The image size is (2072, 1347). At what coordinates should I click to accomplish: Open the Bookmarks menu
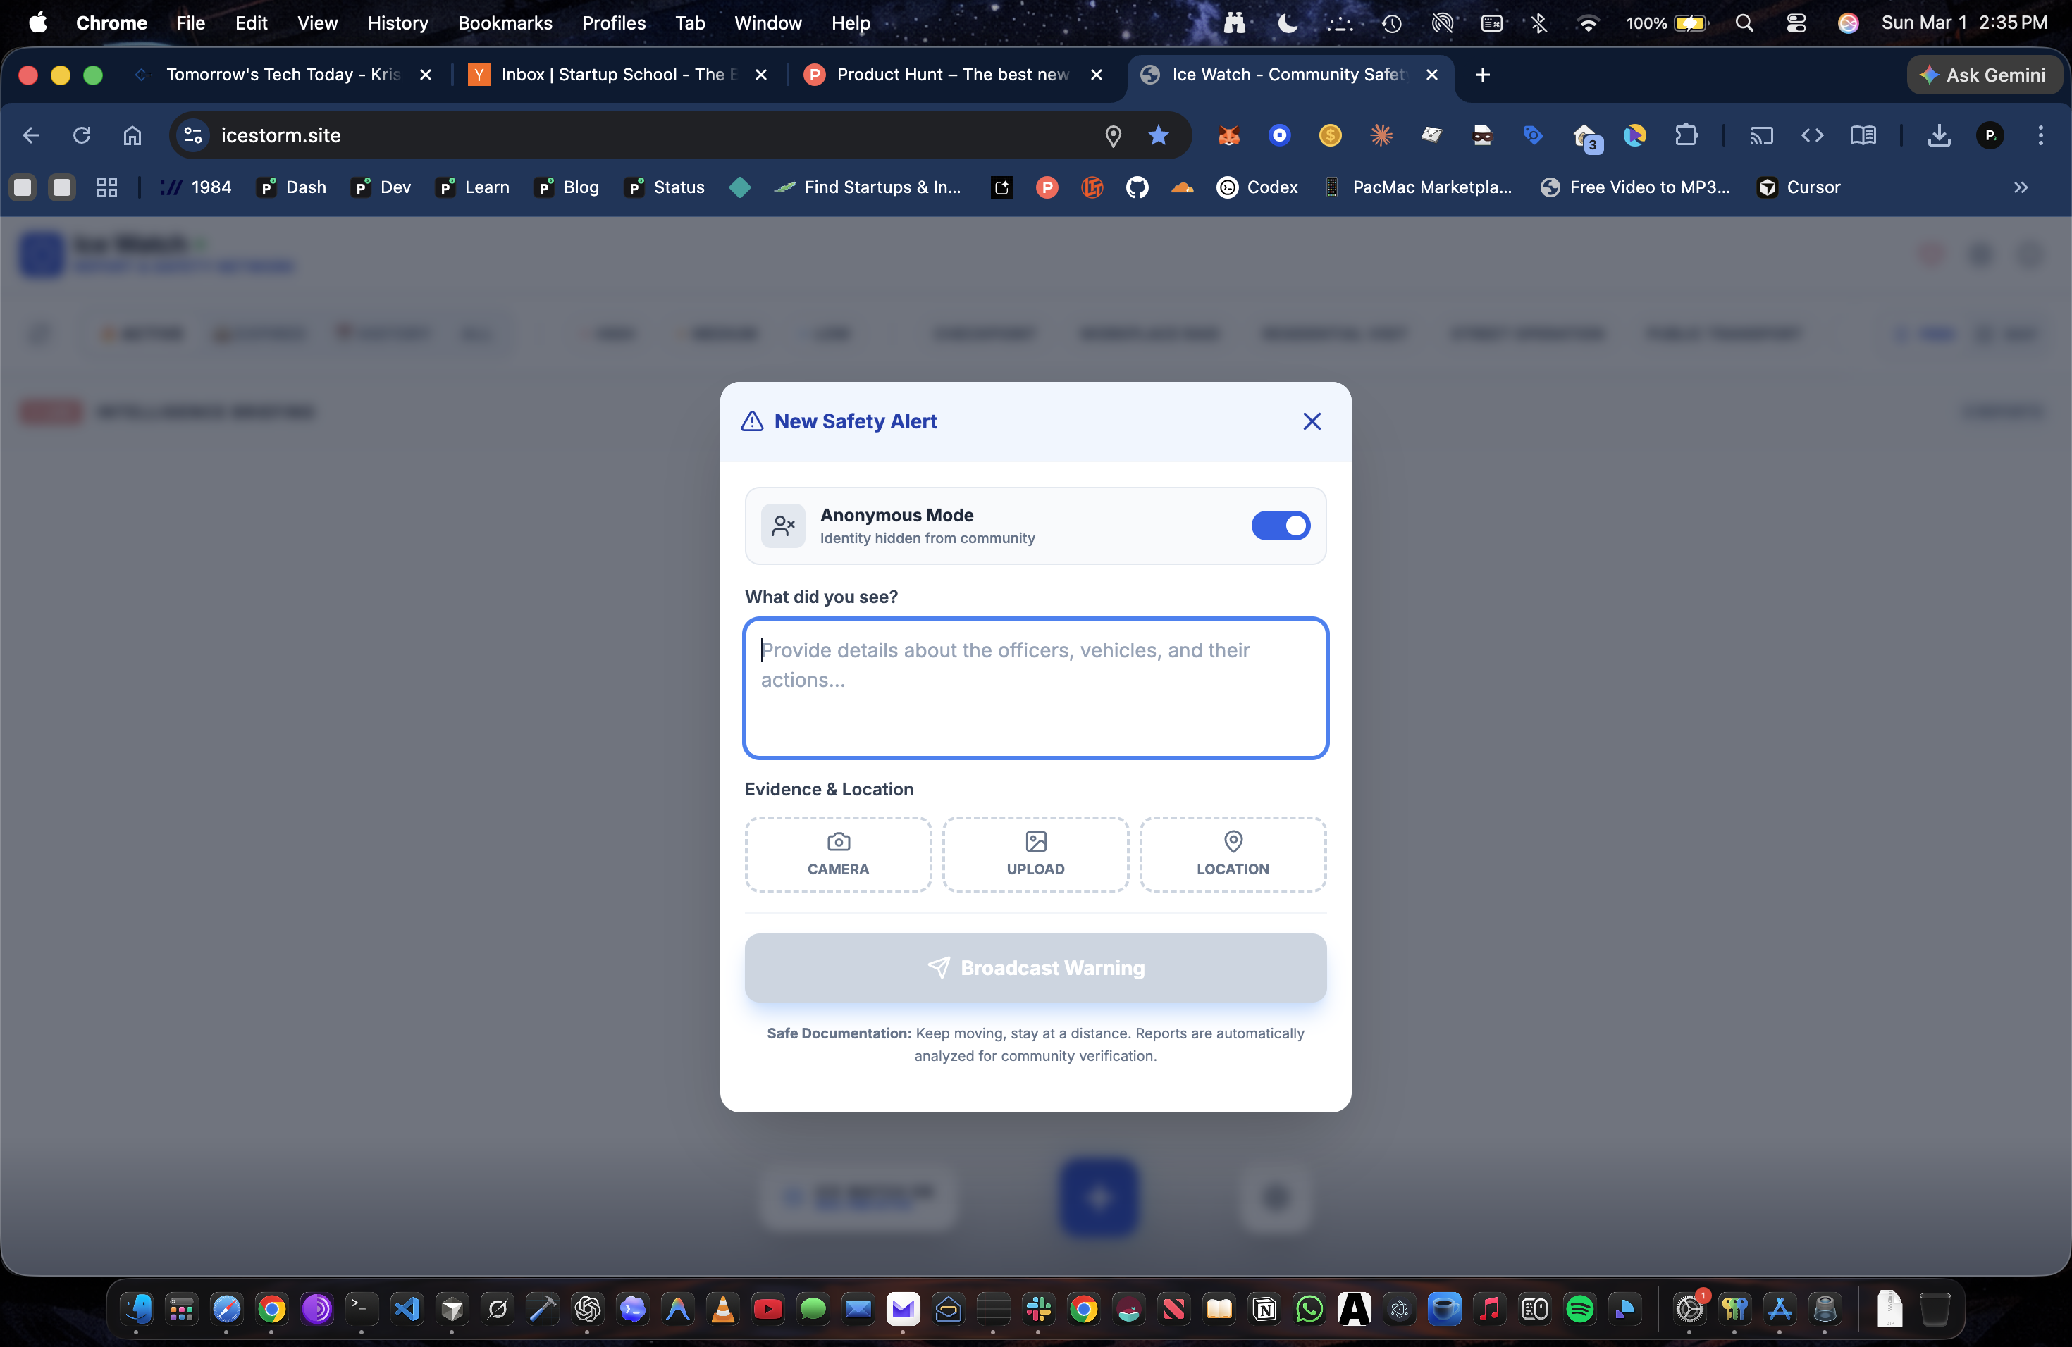pos(504,23)
